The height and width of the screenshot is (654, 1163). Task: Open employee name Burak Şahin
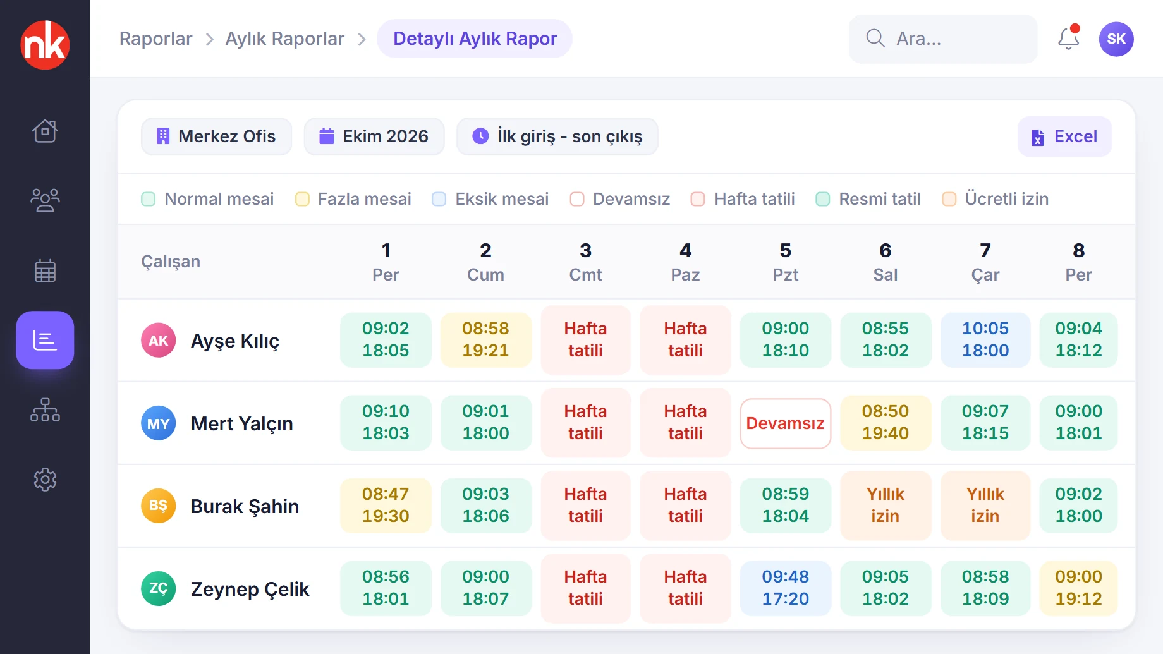tap(245, 507)
